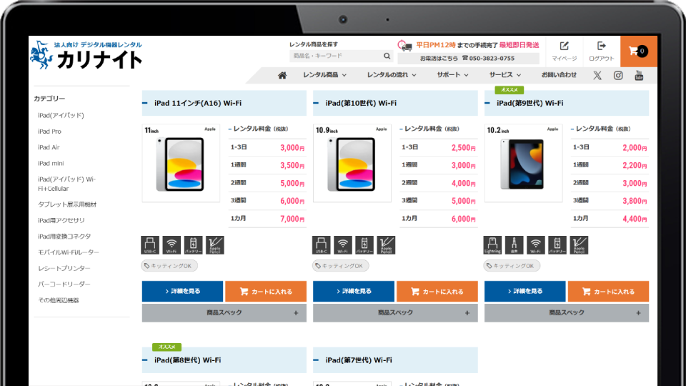
Task: Open the お問い合わせ menu item
Action: 558,75
